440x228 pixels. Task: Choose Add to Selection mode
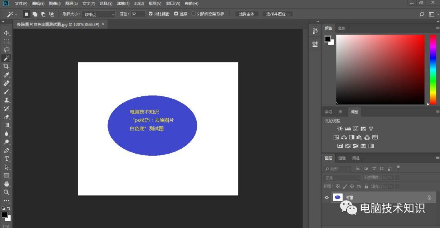[35, 14]
